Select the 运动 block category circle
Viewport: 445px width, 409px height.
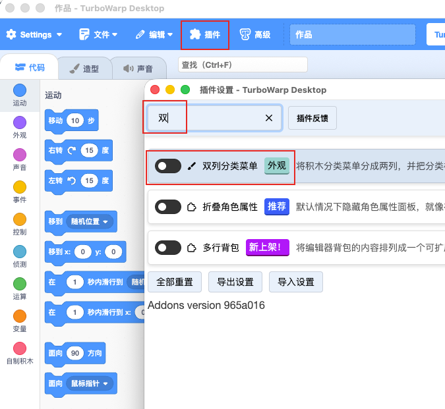20,90
